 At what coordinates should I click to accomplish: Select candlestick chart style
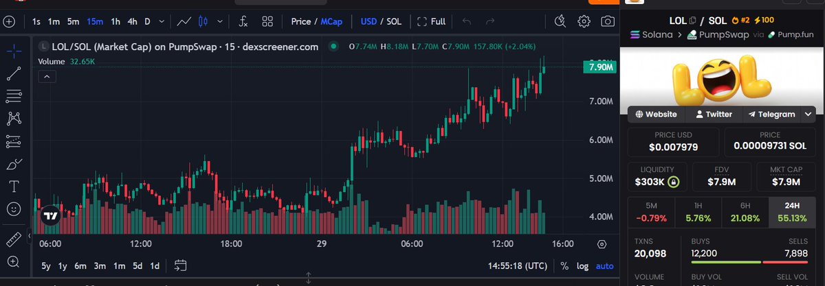coord(203,21)
